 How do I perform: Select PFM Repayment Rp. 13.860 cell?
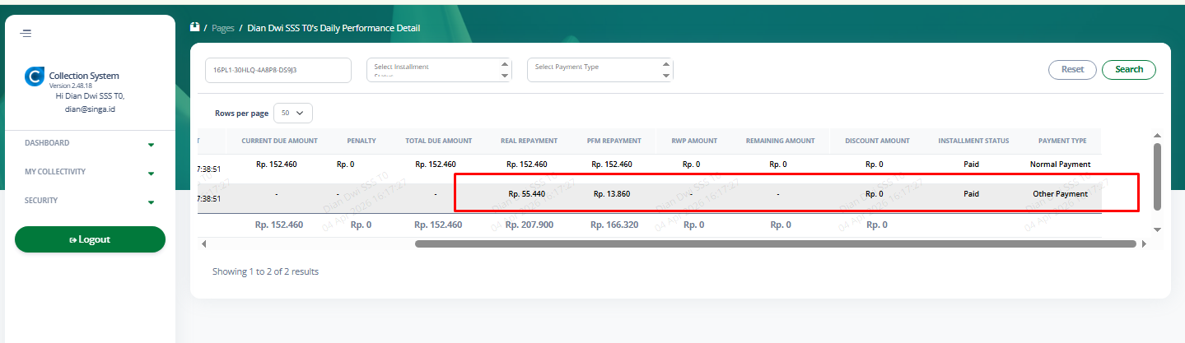pyautogui.click(x=613, y=194)
